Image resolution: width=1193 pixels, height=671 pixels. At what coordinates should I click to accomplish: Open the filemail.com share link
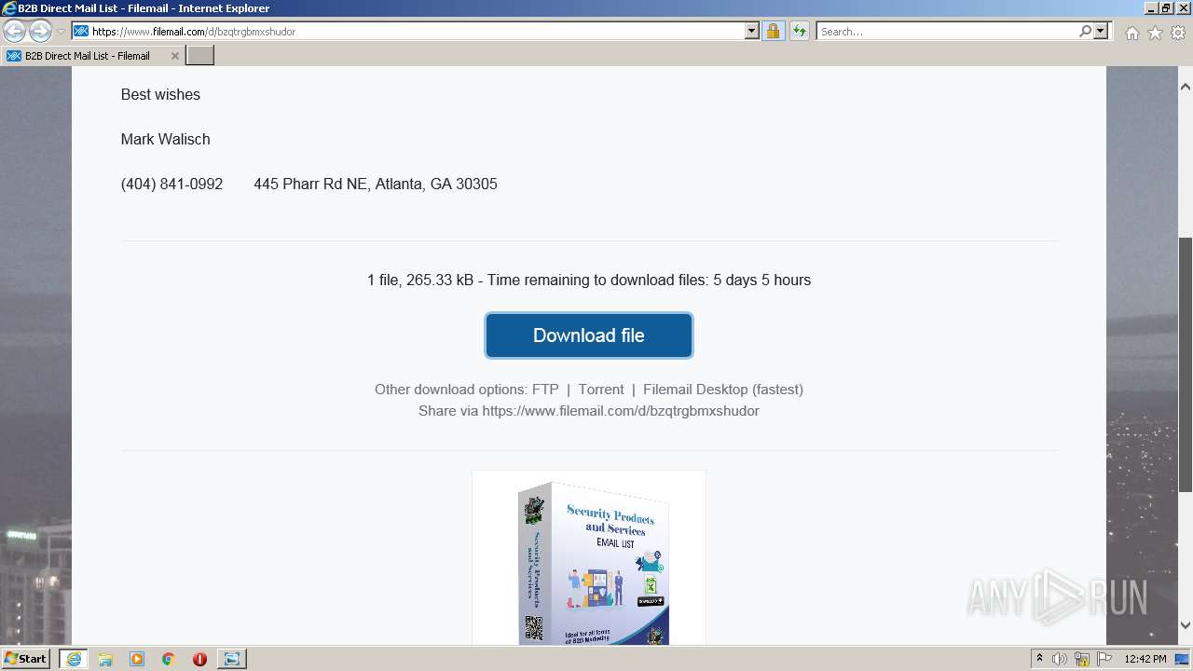point(621,411)
